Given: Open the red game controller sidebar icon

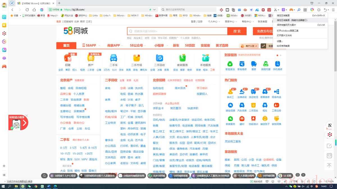Looking at the screenshot, I should tap(4, 66).
